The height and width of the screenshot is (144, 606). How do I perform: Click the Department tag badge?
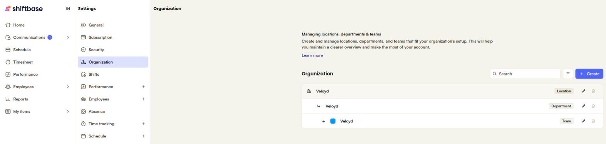(561, 106)
